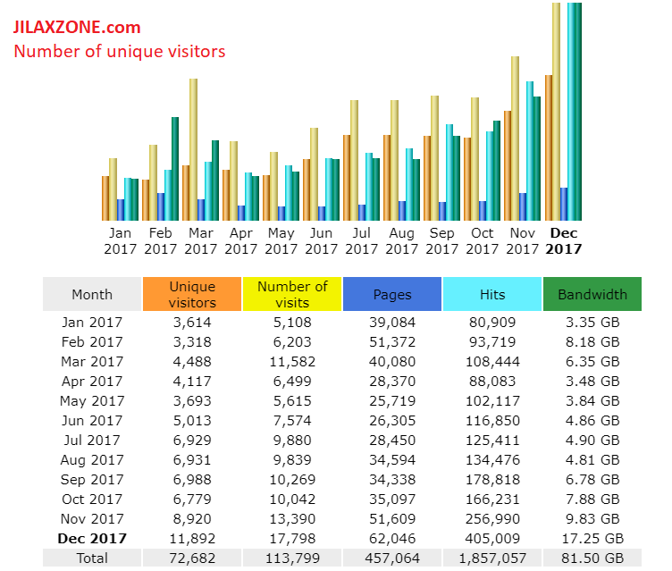The height and width of the screenshot is (571, 672).
Task: Click visits value 9,880 for Jul 2017
Action: point(292,441)
